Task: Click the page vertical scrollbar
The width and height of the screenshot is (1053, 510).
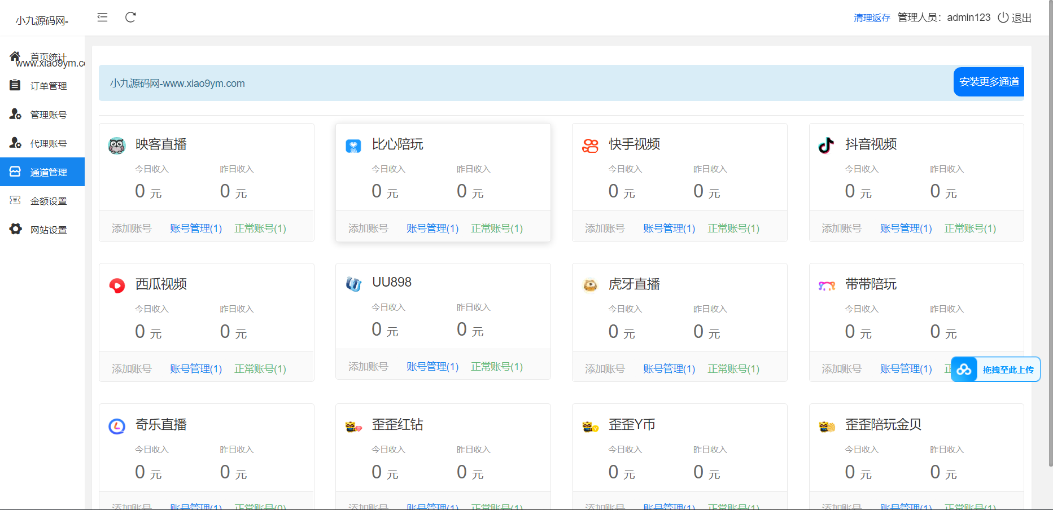Action: 1050,234
